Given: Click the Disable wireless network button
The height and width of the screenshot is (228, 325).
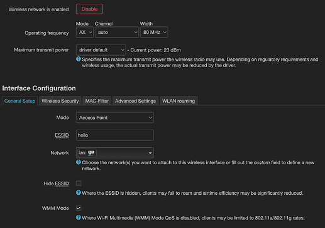Looking at the screenshot, I should (x=89, y=9).
